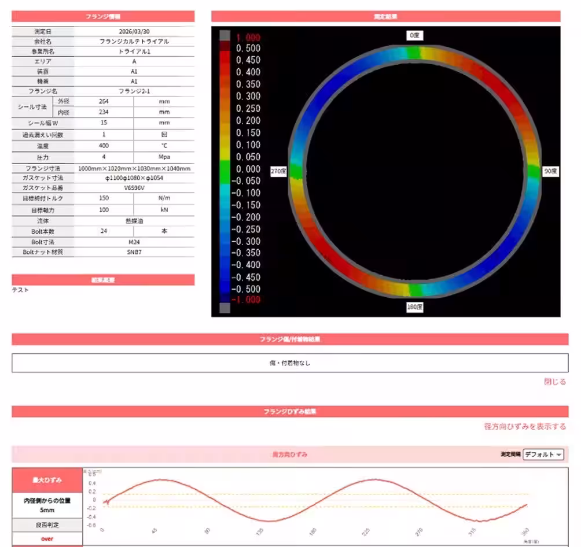Click the 測定結果 header above heatmap
The width and height of the screenshot is (581, 547).
pos(385,16)
